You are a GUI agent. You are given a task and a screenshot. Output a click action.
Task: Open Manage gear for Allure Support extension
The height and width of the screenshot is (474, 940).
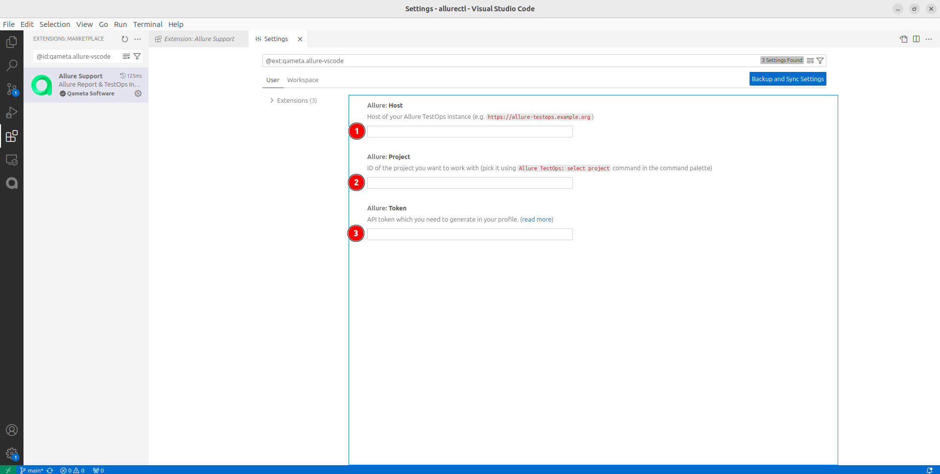click(138, 93)
